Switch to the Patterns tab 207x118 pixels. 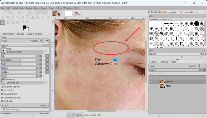[164, 12]
